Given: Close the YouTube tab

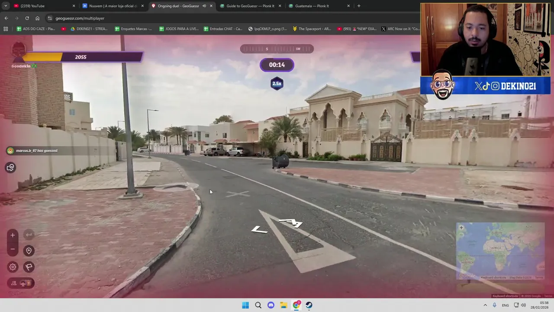Looking at the screenshot, I should pos(74,6).
